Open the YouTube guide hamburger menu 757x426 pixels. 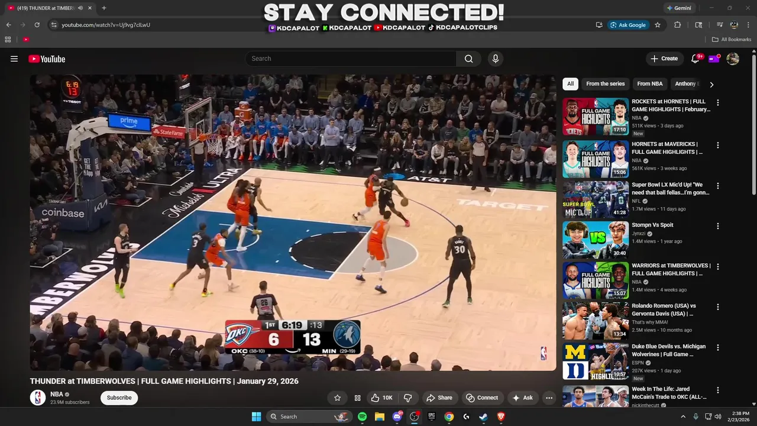(14, 59)
